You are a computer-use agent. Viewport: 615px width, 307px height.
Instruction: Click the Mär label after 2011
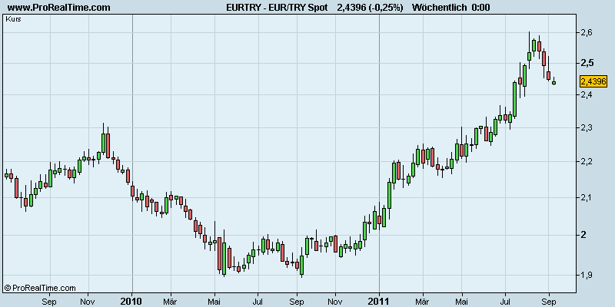[423, 301]
